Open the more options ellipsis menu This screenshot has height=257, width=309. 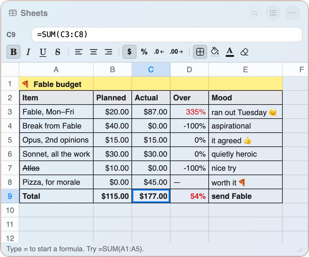tap(292, 13)
